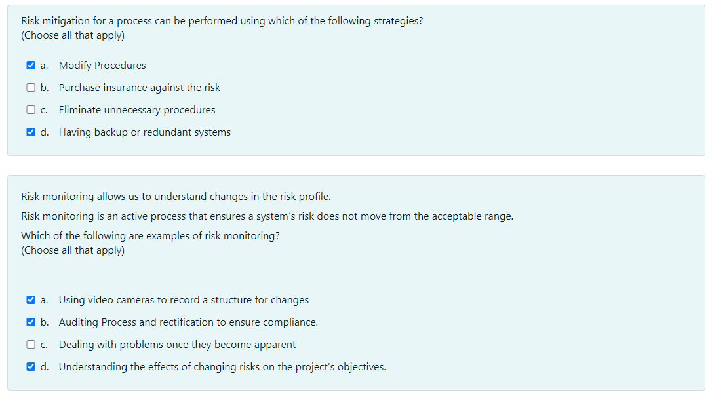The height and width of the screenshot is (401, 712).
Task: Check "Dealing with problems once they become apparent"
Action: click(30, 344)
